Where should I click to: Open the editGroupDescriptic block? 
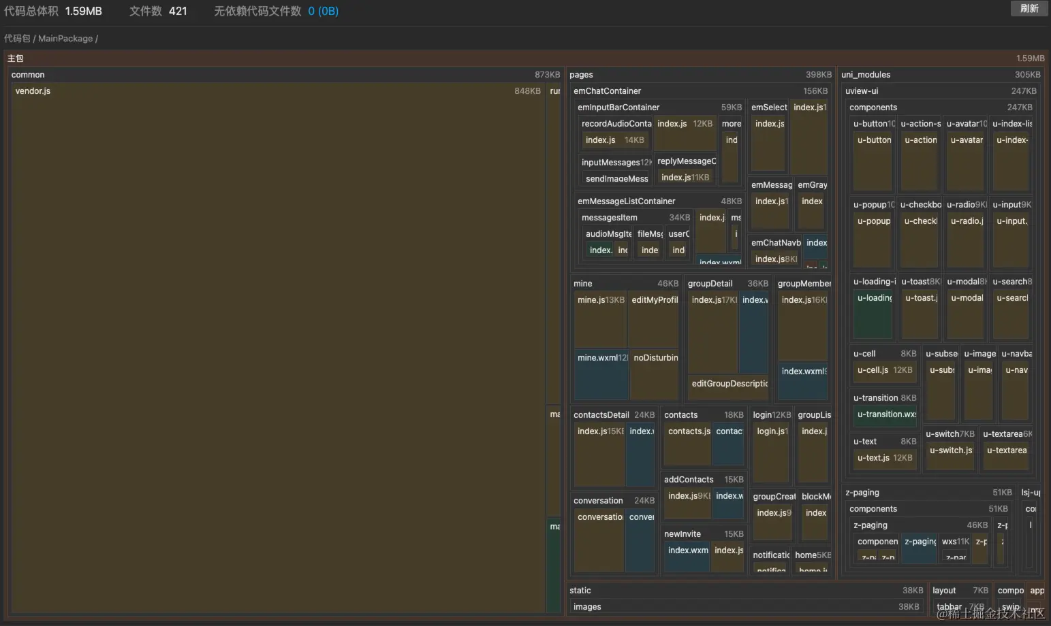click(729, 386)
